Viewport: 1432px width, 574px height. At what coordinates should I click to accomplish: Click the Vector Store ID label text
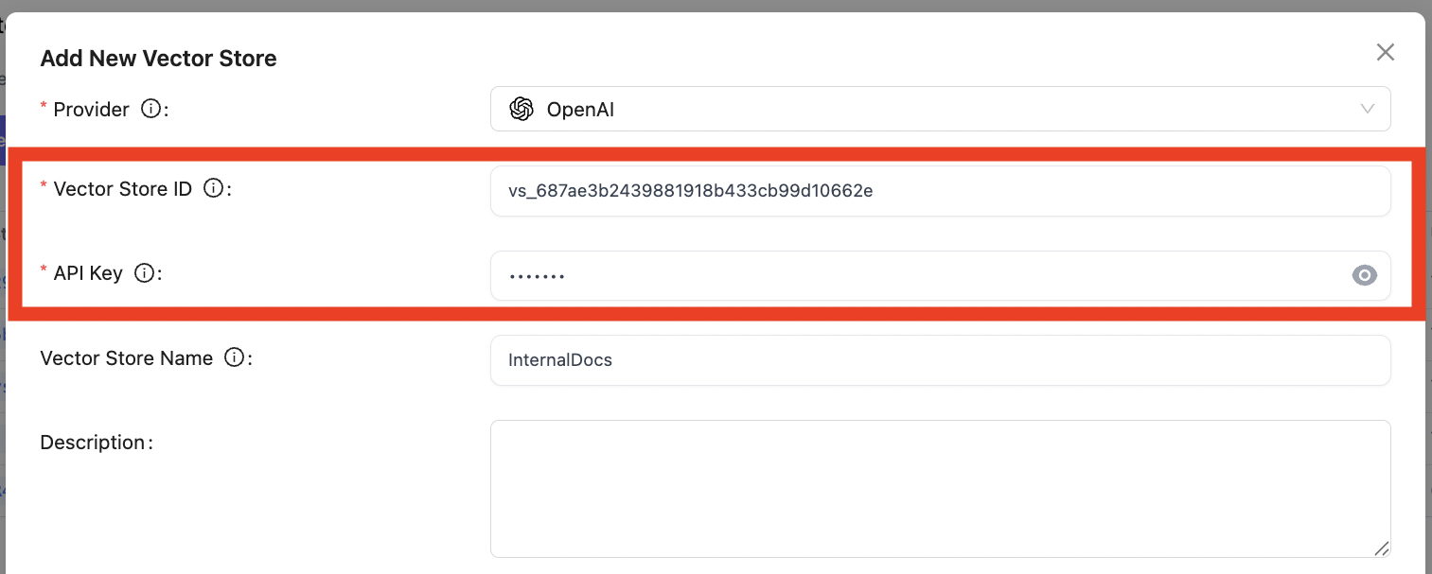(x=122, y=188)
